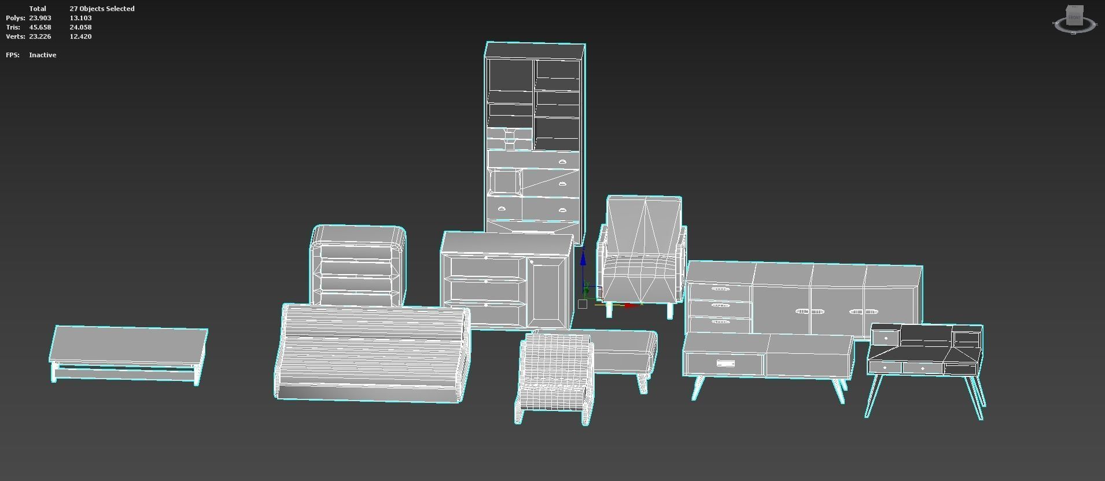Click the selected polys value 13.103
This screenshot has width=1105, height=481.
click(x=80, y=18)
